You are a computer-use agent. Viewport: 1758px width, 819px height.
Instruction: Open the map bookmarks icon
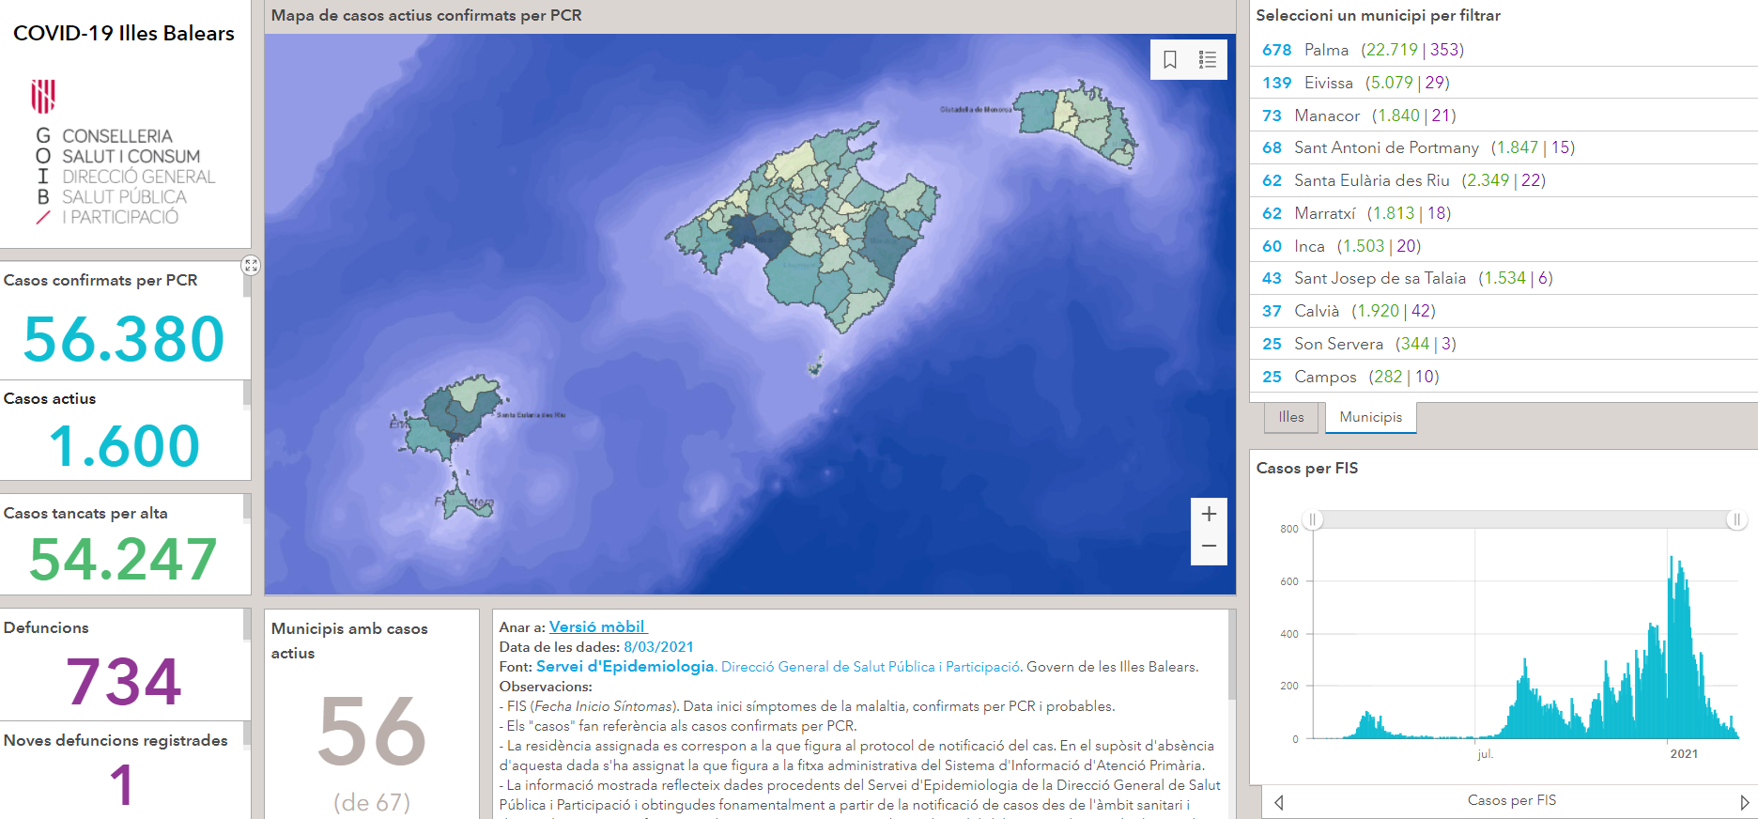(x=1170, y=60)
